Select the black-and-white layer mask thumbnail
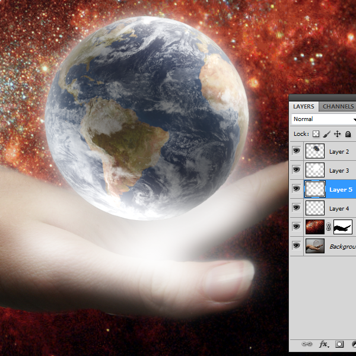Image resolution: width=356 pixels, height=356 pixels. (x=343, y=227)
